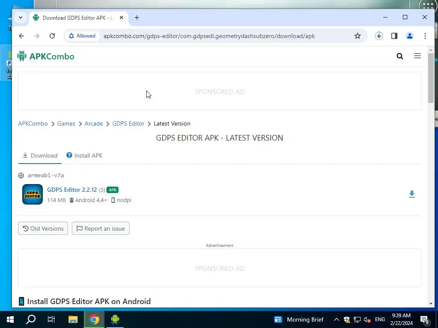Viewport: 438px width, 328px height.
Task: Open the Chrome profile avatar
Action: [x=409, y=36]
